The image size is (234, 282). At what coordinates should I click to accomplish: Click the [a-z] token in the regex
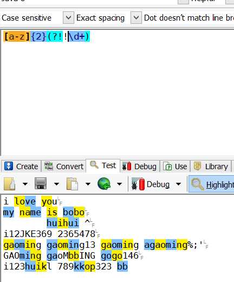click(17, 36)
